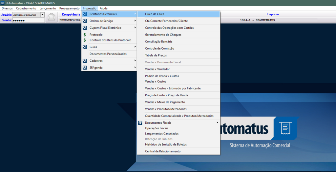The image size is (336, 172).
Task: Open the Cadastramento menu
Action: [x=27, y=8]
